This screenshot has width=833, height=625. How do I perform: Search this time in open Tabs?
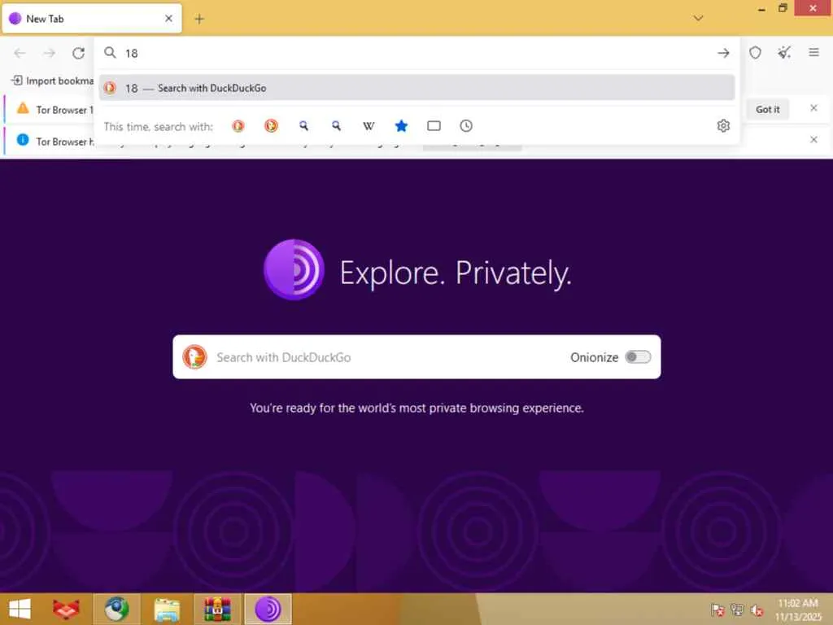pyautogui.click(x=434, y=126)
